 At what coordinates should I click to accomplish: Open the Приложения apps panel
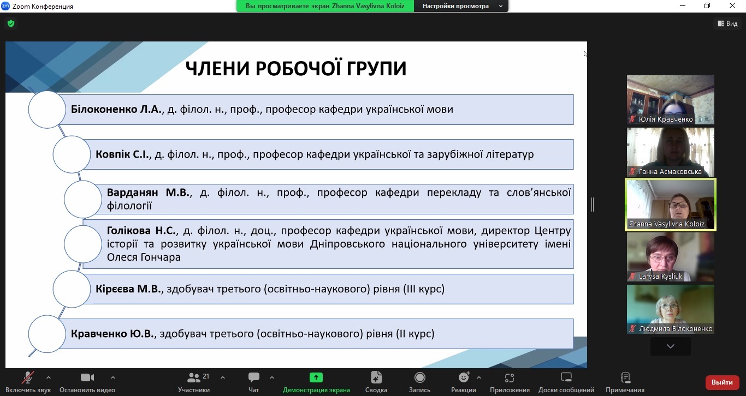[509, 382]
